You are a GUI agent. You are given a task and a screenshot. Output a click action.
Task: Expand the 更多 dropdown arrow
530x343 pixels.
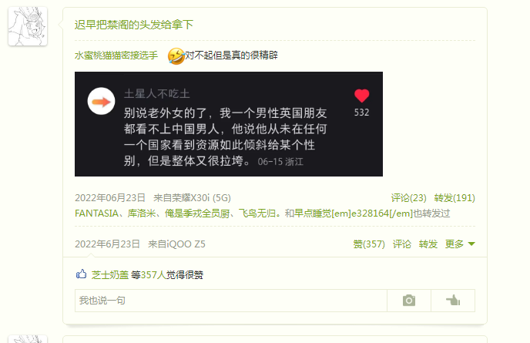(x=471, y=244)
